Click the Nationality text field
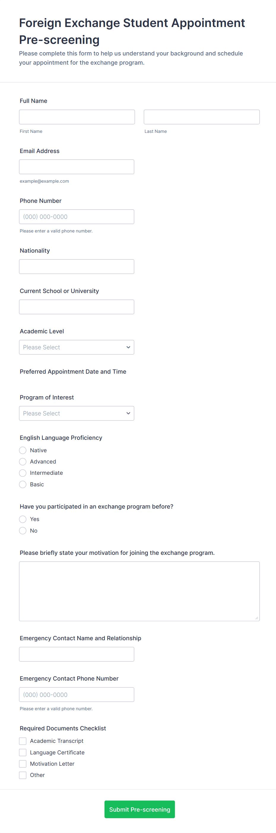The image size is (276, 833). [76, 267]
